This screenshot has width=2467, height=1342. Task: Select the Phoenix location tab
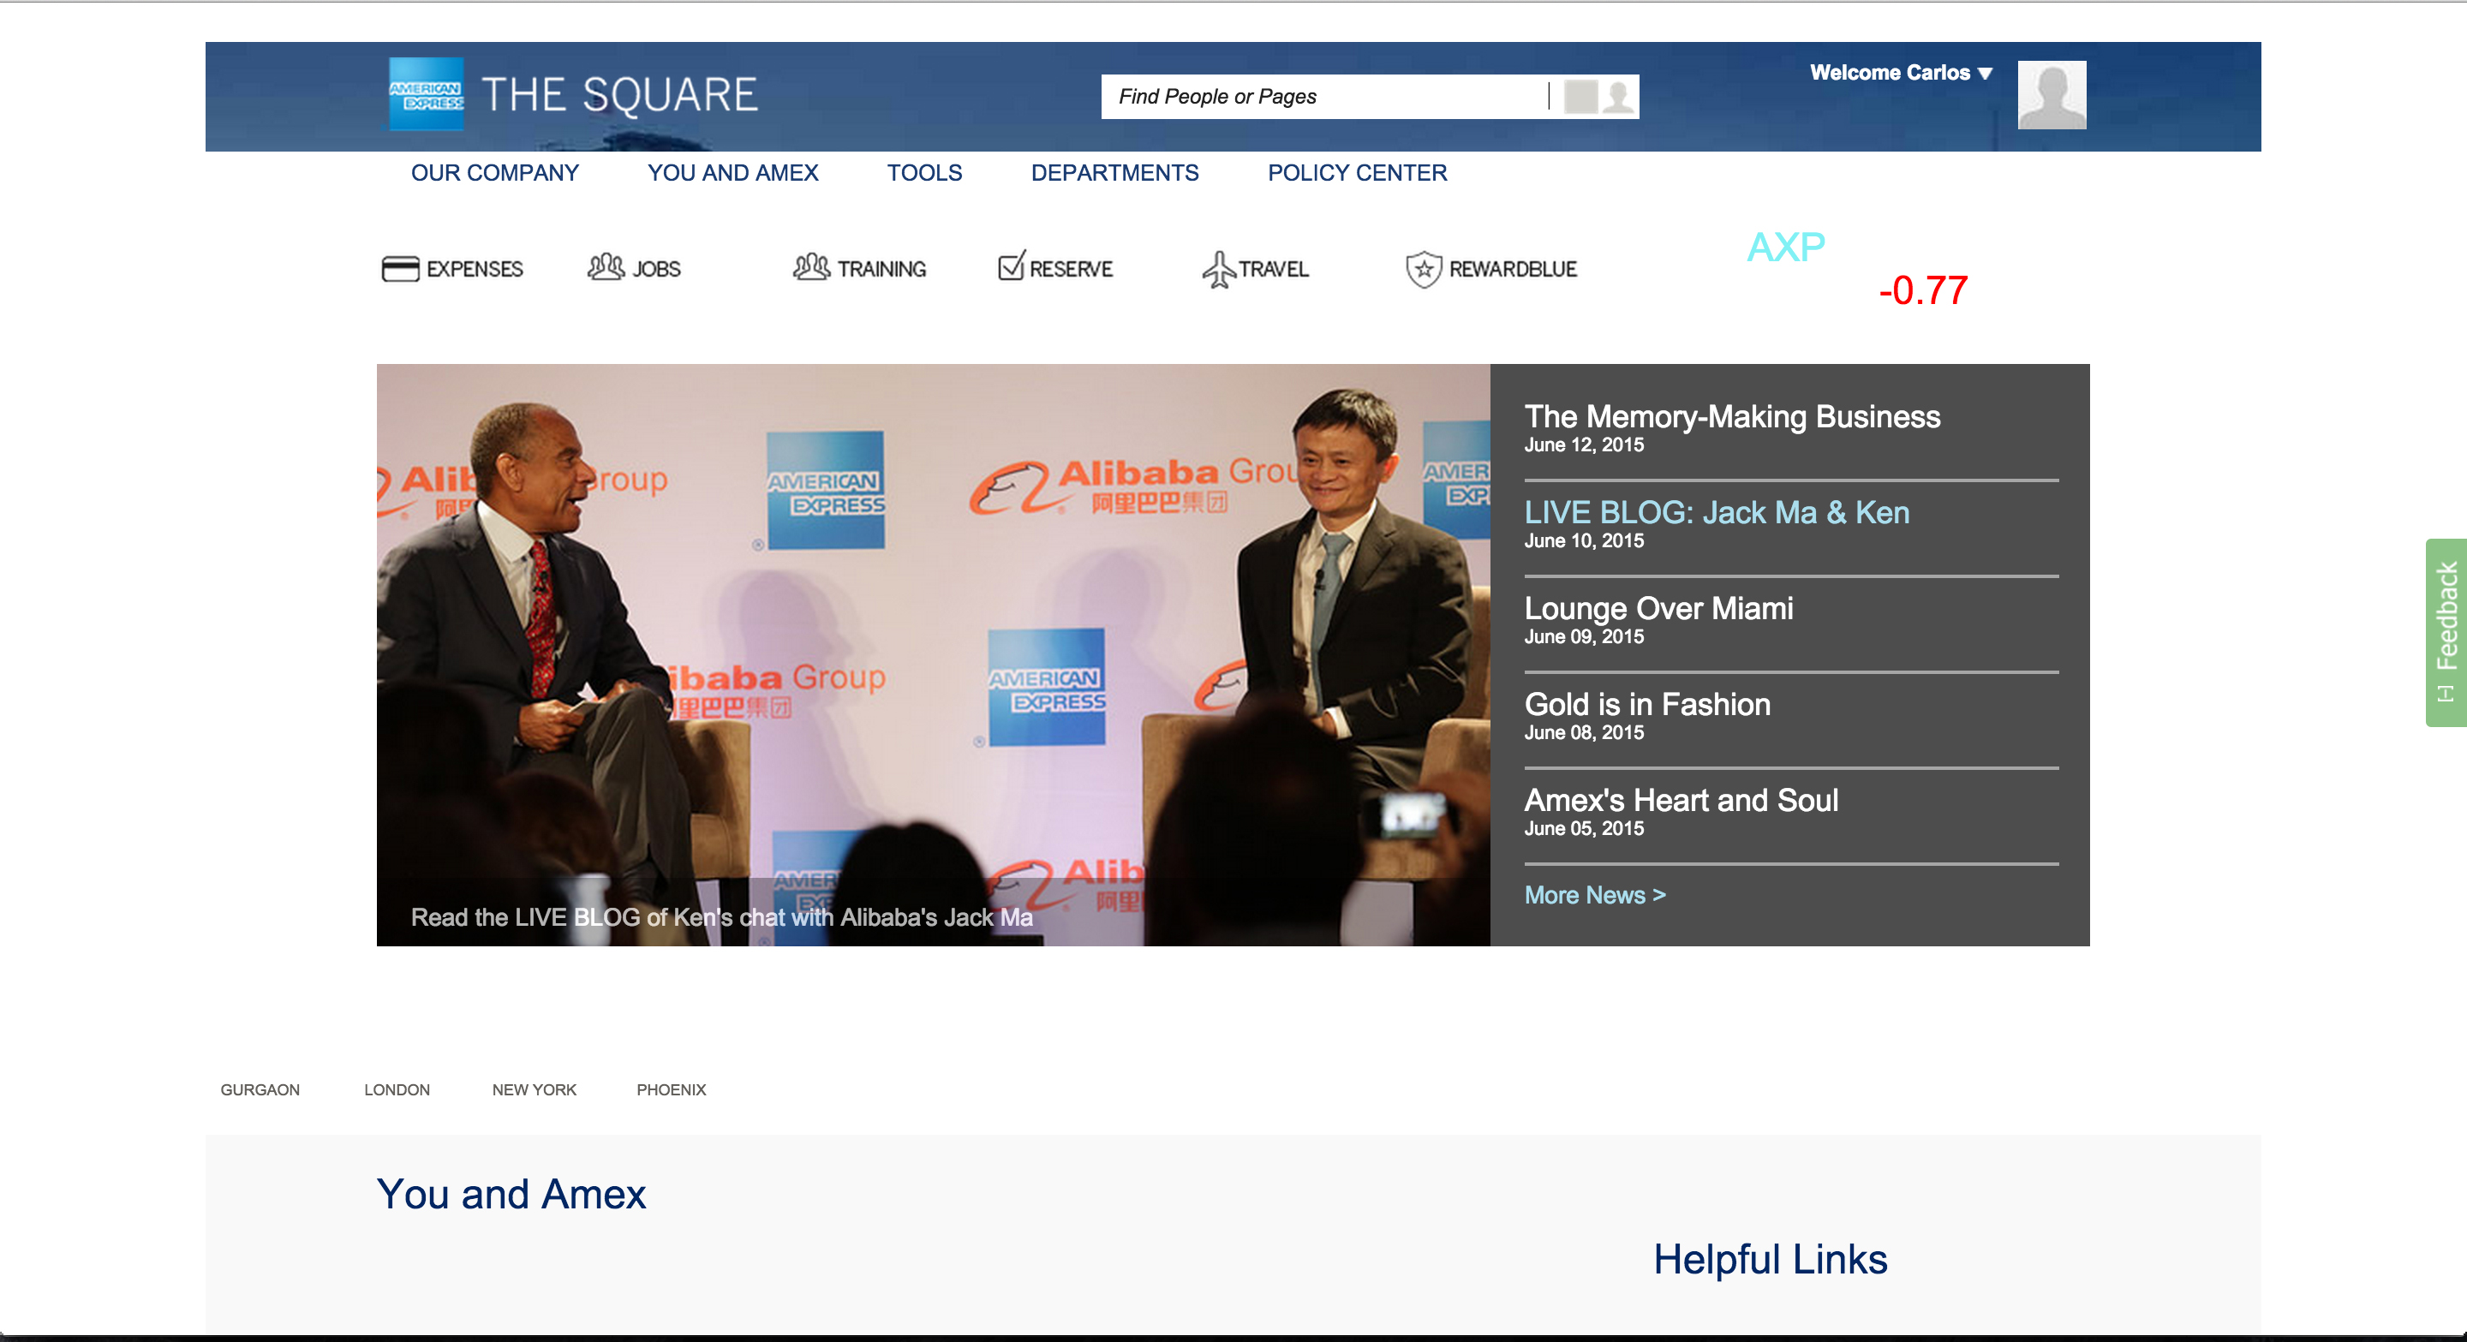(672, 1090)
